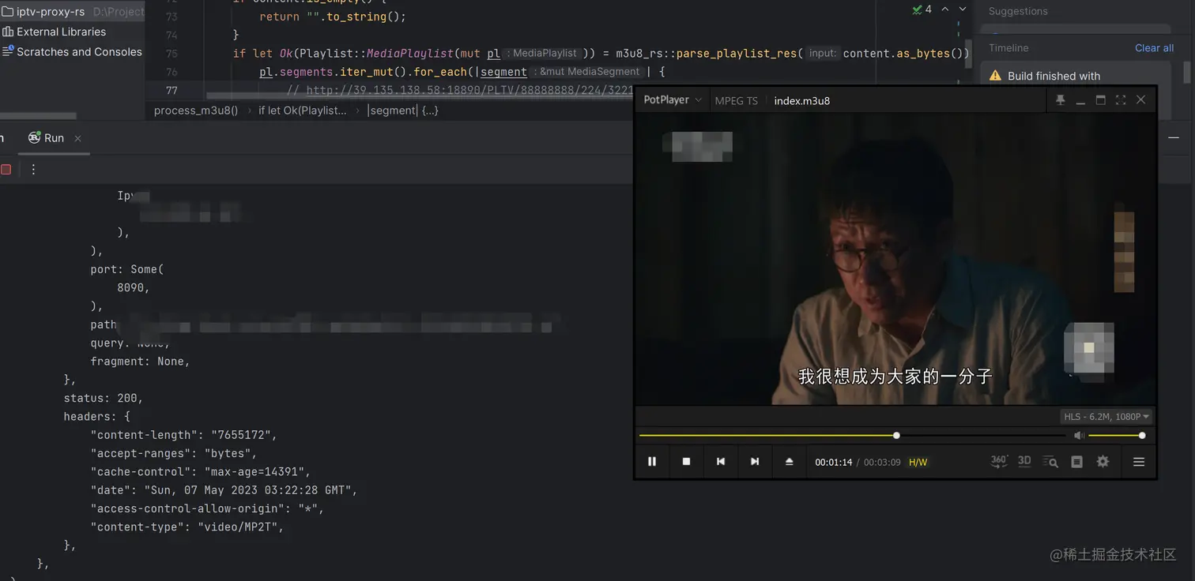Click the project panel horizontal scrollbar
The width and height of the screenshot is (1195, 581).
pyautogui.click(x=38, y=116)
